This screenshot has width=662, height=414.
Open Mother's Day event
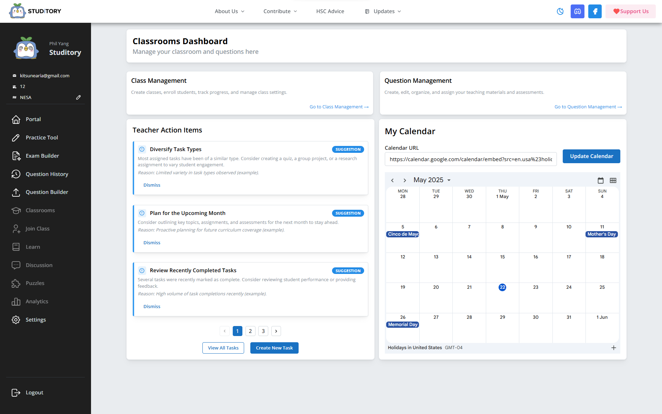(x=602, y=234)
